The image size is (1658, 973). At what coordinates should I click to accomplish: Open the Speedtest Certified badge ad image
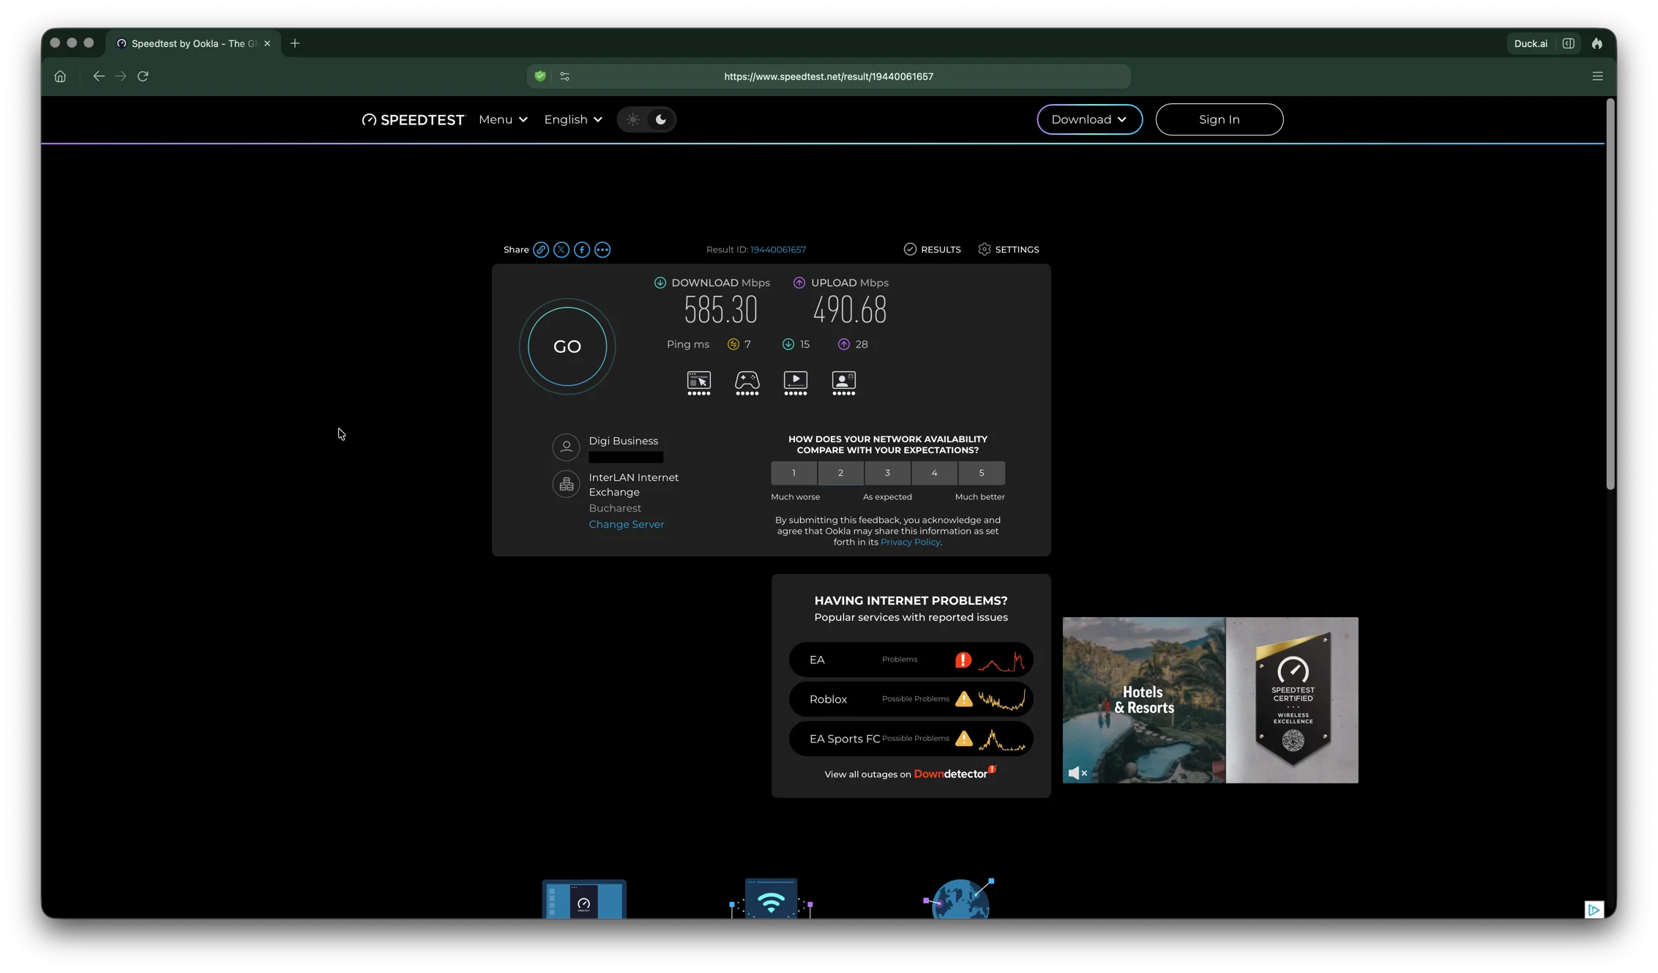click(x=1292, y=700)
